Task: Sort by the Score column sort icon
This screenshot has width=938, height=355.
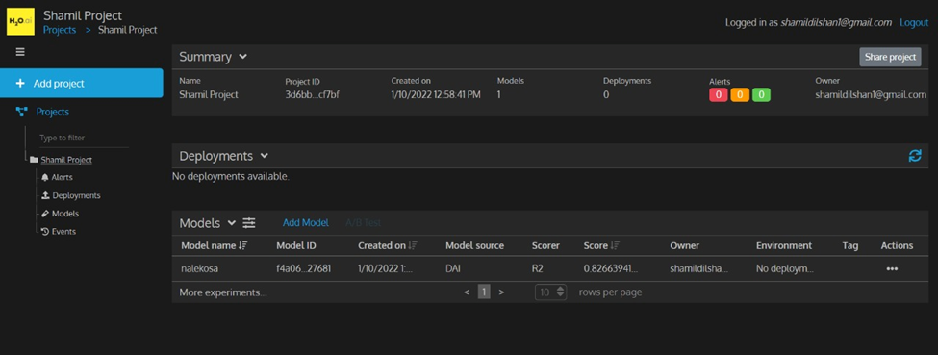Action: point(615,246)
